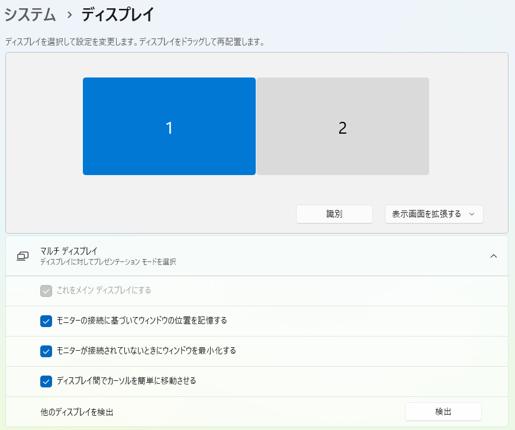Click the multi-display monitors icon
515x430 pixels.
coord(22,256)
